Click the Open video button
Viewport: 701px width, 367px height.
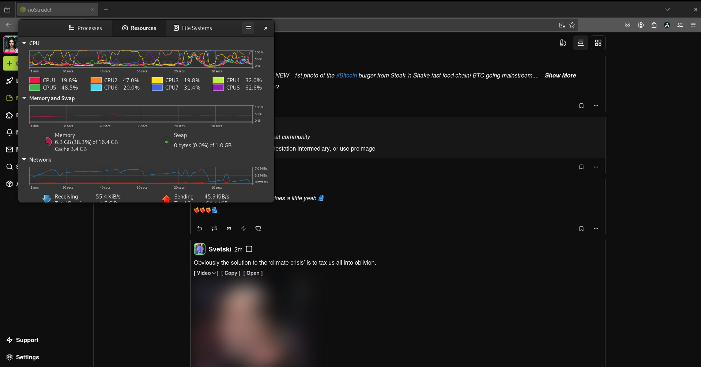pyautogui.click(x=253, y=273)
